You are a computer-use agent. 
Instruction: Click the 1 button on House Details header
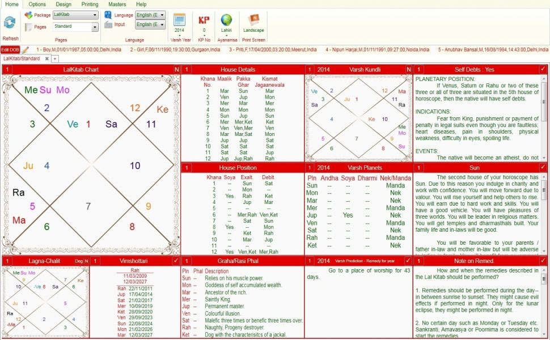187,69
